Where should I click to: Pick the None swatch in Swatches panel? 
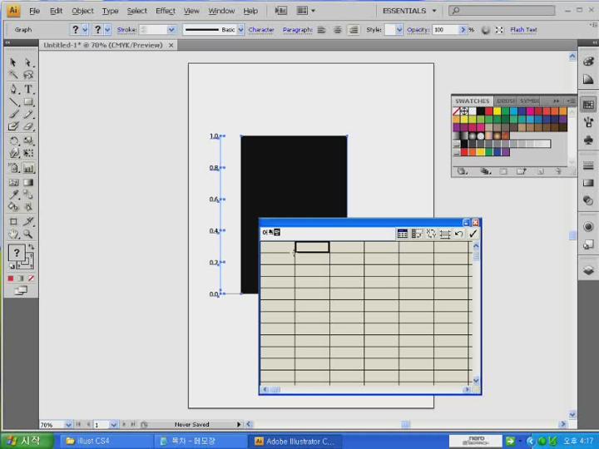[x=456, y=111]
